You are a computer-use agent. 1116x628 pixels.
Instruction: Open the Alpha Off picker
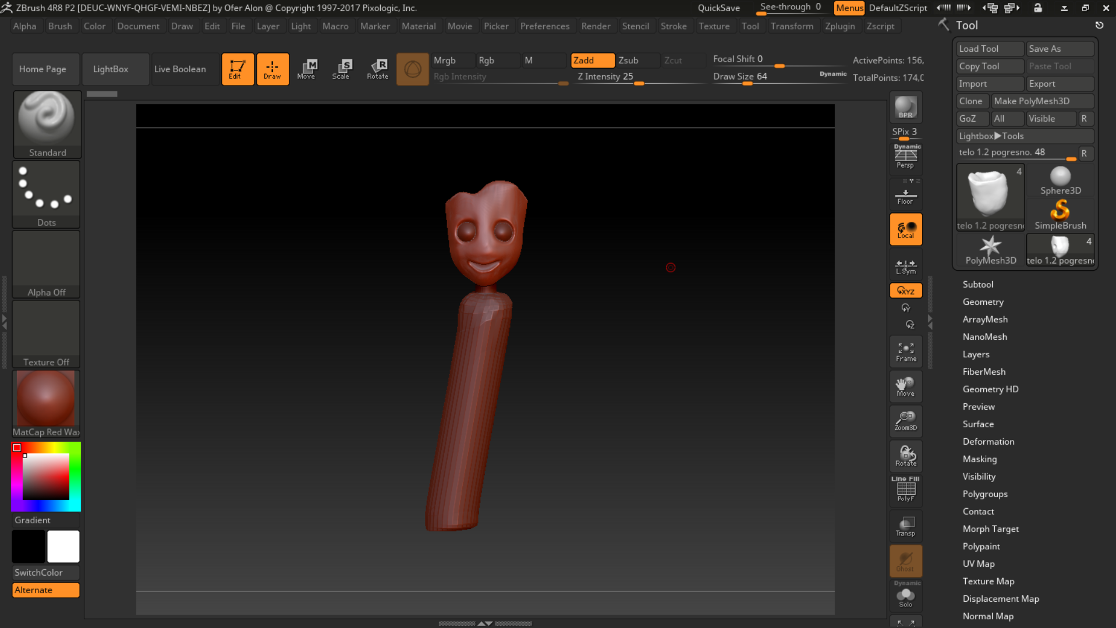[x=47, y=264]
